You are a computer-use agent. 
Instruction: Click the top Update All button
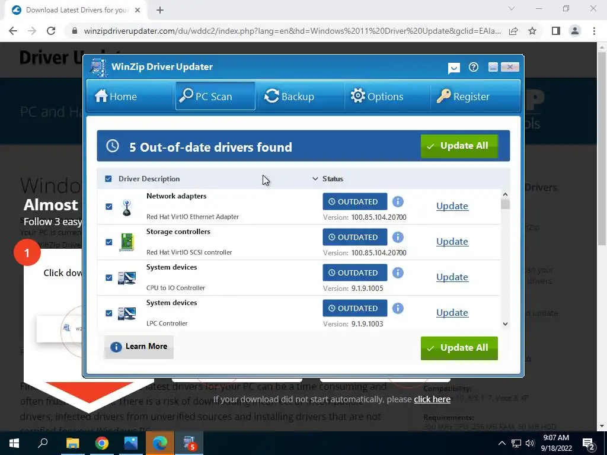(x=459, y=146)
